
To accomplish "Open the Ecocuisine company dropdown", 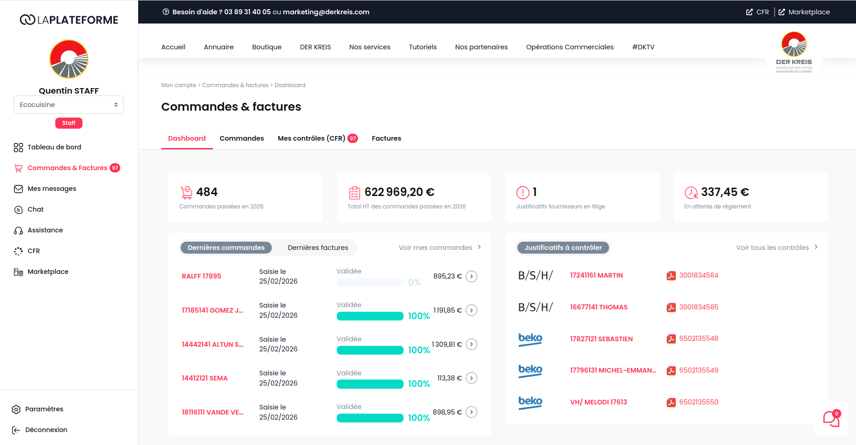I will click(69, 105).
